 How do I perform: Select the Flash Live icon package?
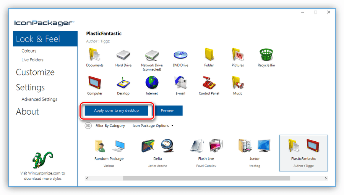click(x=206, y=153)
